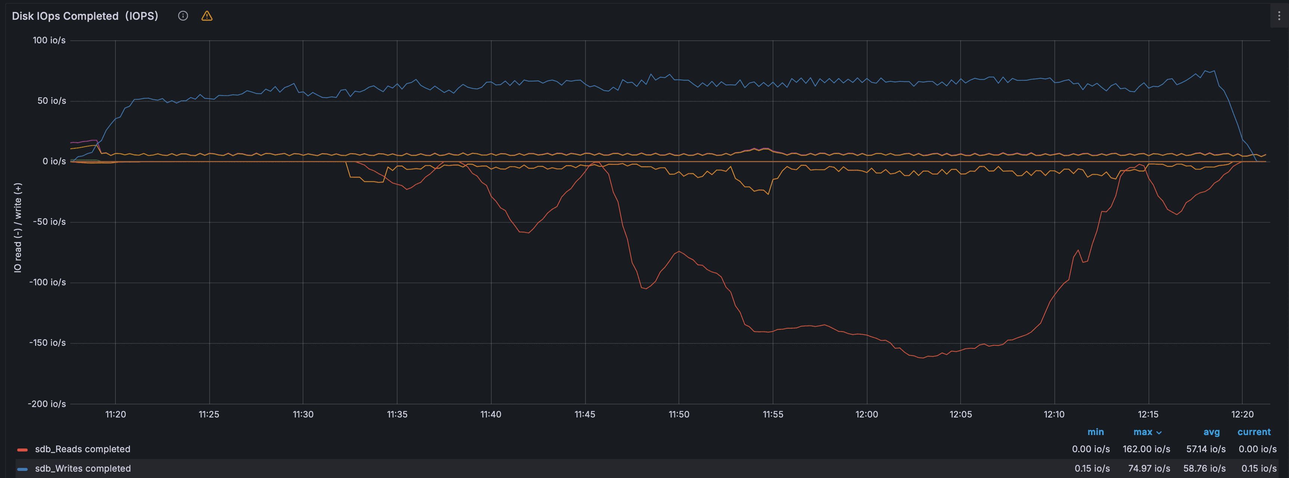Click the info circle icon again to dismiss tooltip
1289x478 pixels.
tap(183, 16)
